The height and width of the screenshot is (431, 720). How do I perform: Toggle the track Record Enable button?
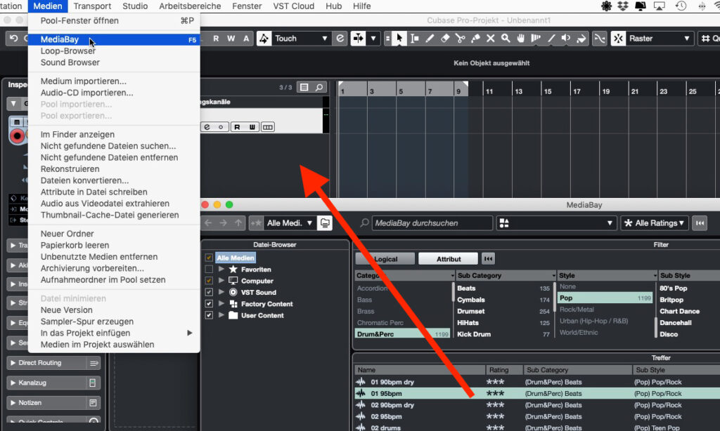pyautogui.click(x=17, y=136)
